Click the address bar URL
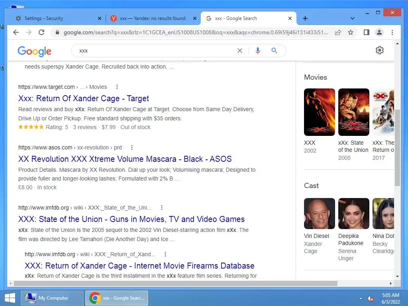The width and height of the screenshot is (408, 306). click(196, 32)
